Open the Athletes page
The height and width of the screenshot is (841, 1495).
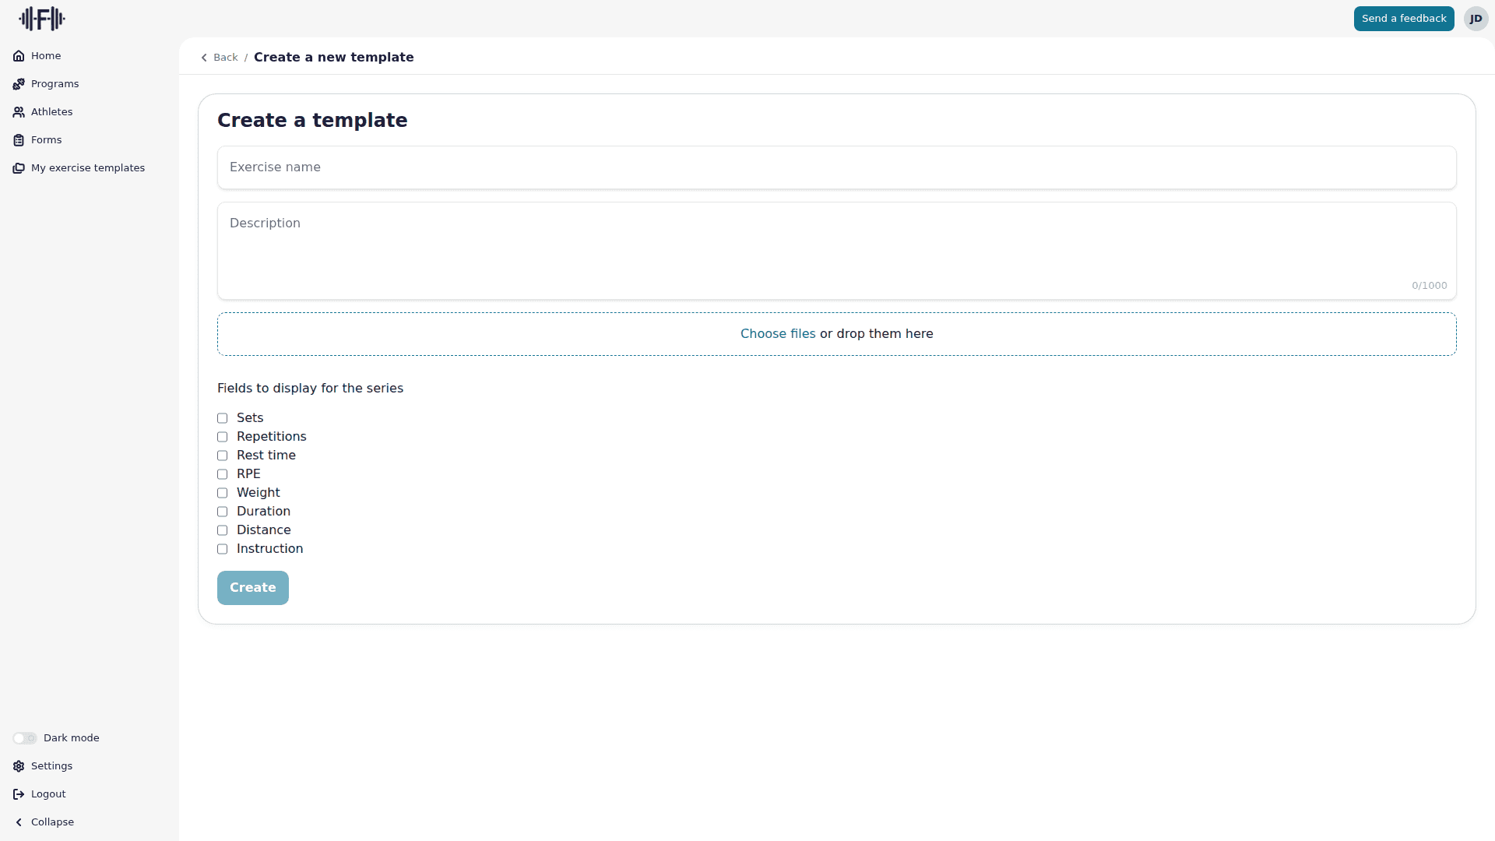coord(51,112)
